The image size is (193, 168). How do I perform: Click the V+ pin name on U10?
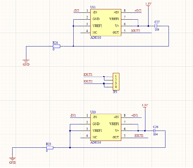click(117, 131)
